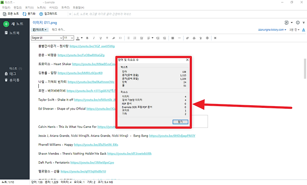Click the note title 011.png
This screenshot has width=307, height=185.
(45, 23)
